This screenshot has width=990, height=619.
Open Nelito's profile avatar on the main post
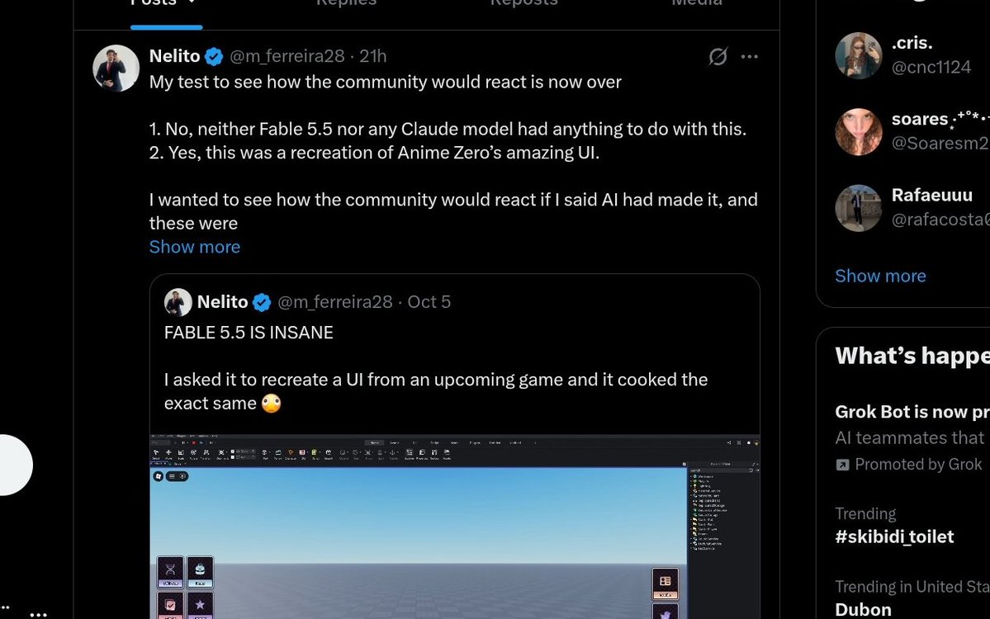pyautogui.click(x=116, y=69)
